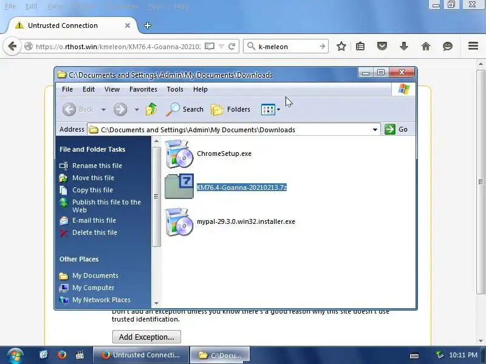The height and width of the screenshot is (364, 486).
Task: Click the Firefox URL address field
Action: tap(118, 47)
